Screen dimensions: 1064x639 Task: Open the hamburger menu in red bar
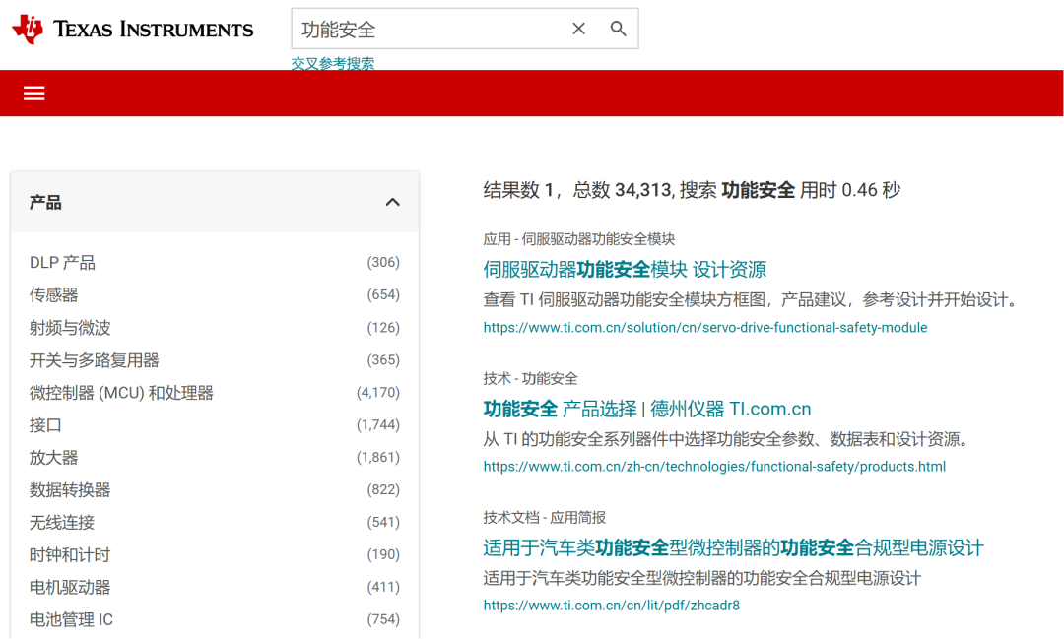(33, 94)
